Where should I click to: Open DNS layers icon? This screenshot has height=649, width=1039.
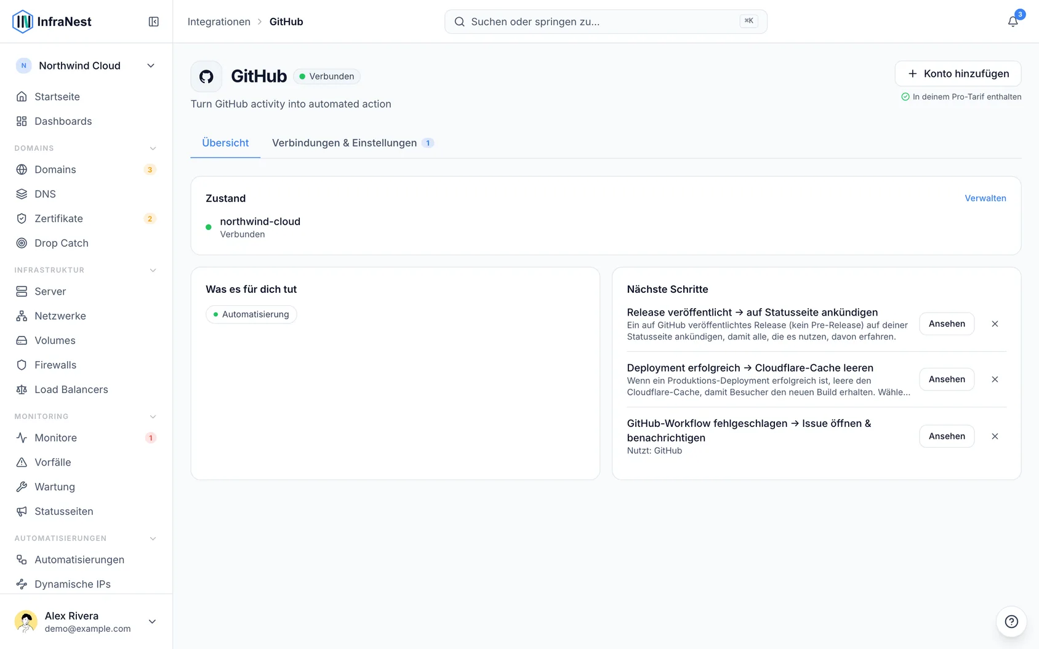22,194
